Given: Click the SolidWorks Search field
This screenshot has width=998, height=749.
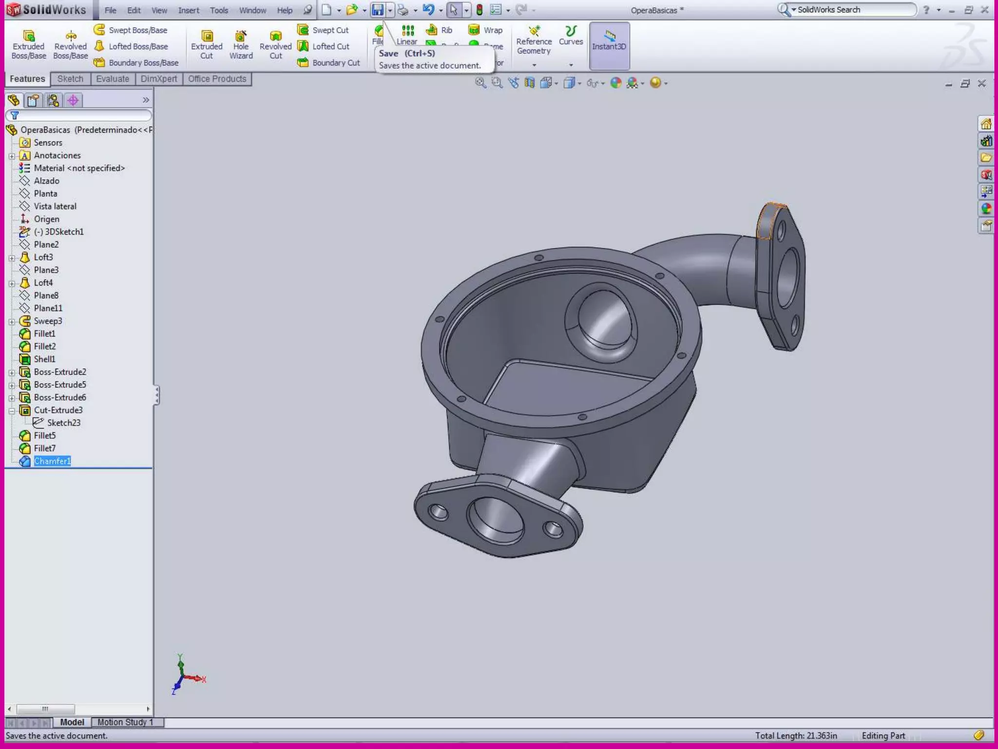Looking at the screenshot, I should (x=854, y=10).
